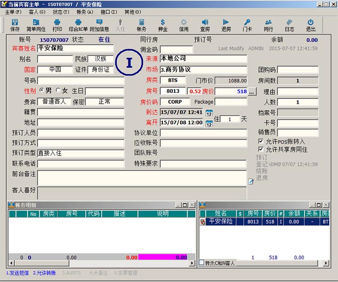Open the 状态(T) menu

pyautogui.click(x=61, y=12)
